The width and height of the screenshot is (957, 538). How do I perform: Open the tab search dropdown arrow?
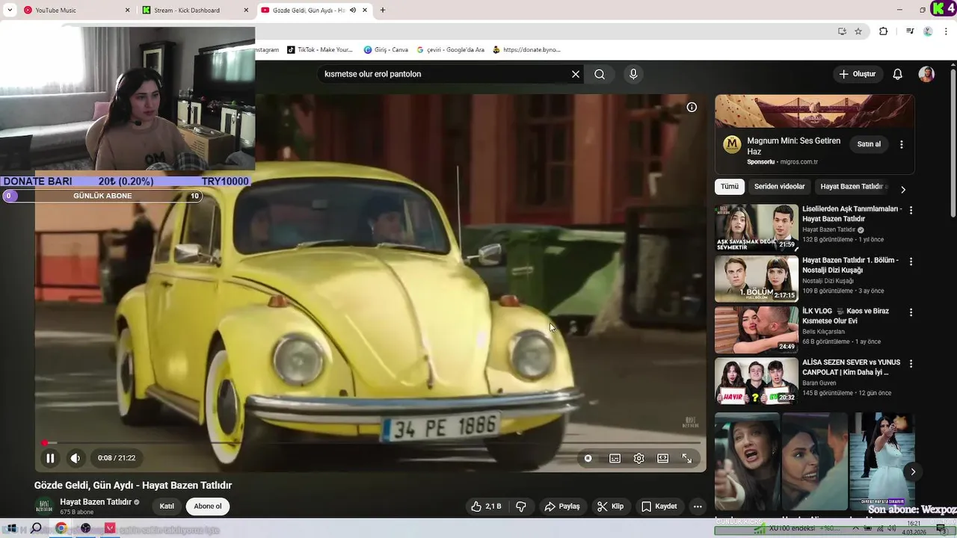coord(9,10)
